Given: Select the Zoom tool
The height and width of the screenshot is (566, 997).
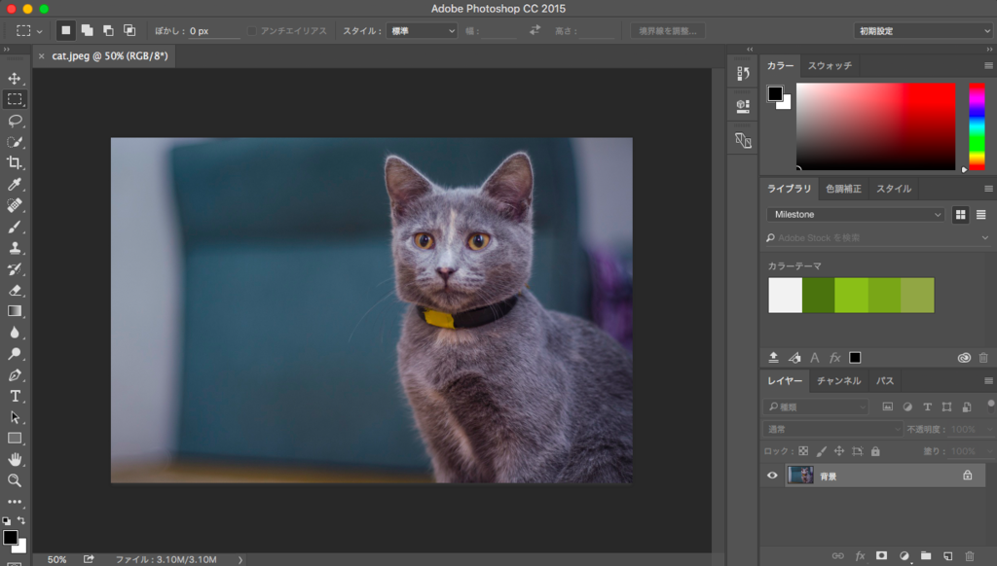Looking at the screenshot, I should click(15, 480).
